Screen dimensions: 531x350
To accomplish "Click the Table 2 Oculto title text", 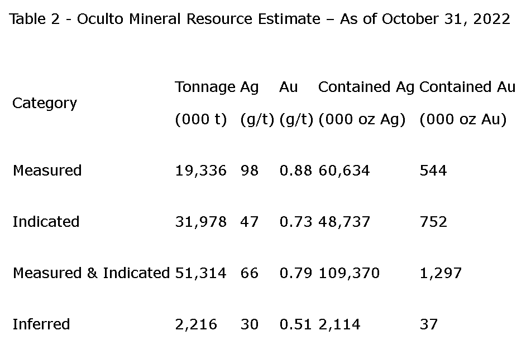I will pyautogui.click(x=260, y=20).
